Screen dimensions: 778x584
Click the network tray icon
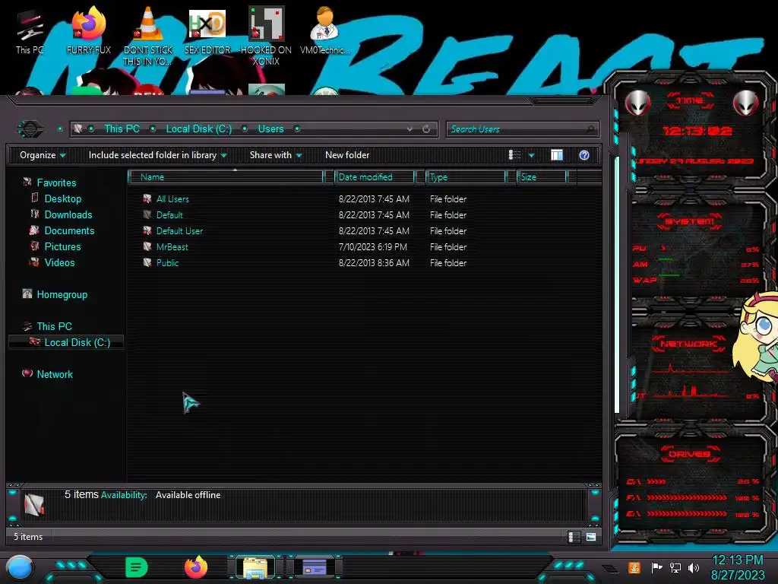coord(675,568)
